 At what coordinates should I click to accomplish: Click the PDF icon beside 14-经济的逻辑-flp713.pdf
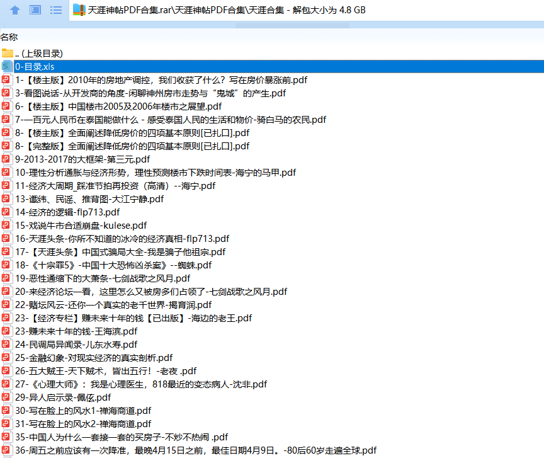coord(7,212)
